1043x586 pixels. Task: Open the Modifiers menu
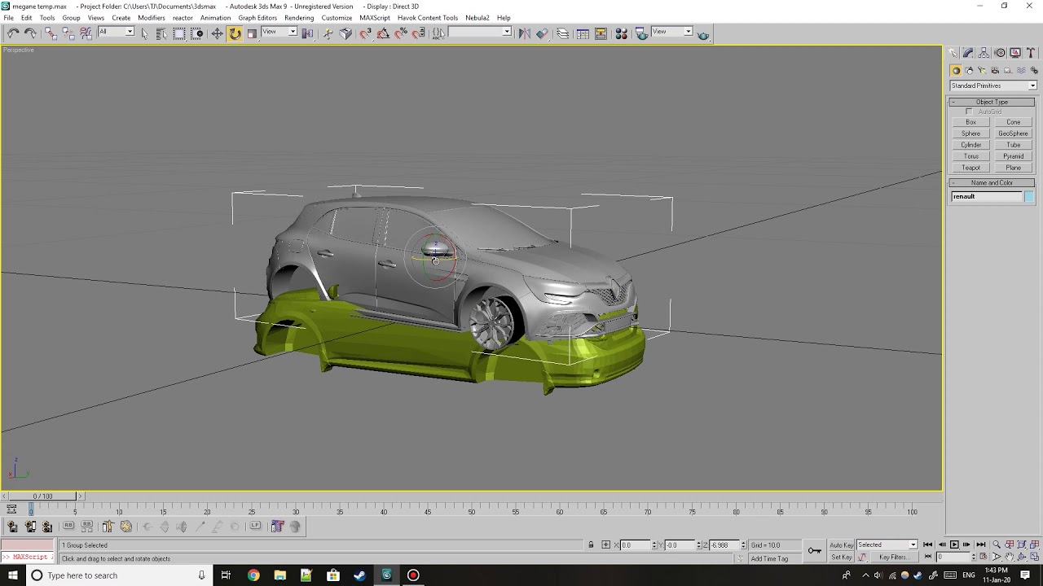[152, 17]
